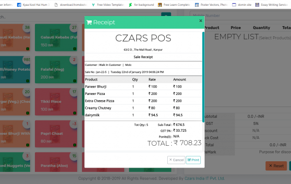Select the Galauti Kebabs (Full) product tile
291x184 pixels.
(x=56, y=37)
